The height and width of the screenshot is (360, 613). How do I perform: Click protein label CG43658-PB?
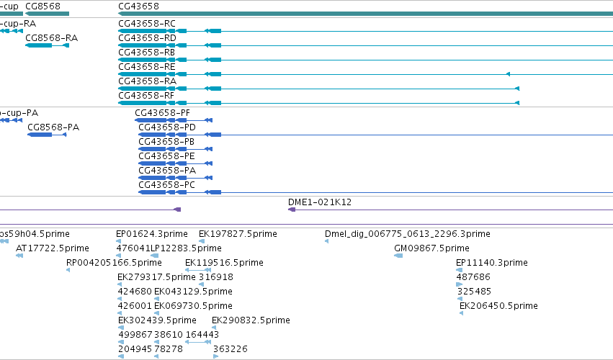point(166,142)
